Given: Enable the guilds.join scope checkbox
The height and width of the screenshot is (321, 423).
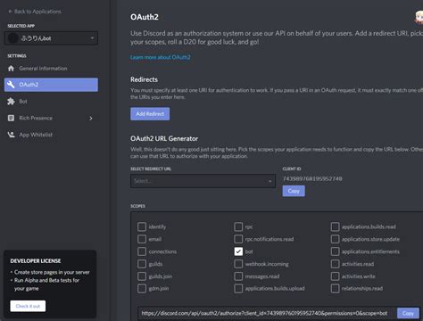Looking at the screenshot, I should tap(142, 276).
